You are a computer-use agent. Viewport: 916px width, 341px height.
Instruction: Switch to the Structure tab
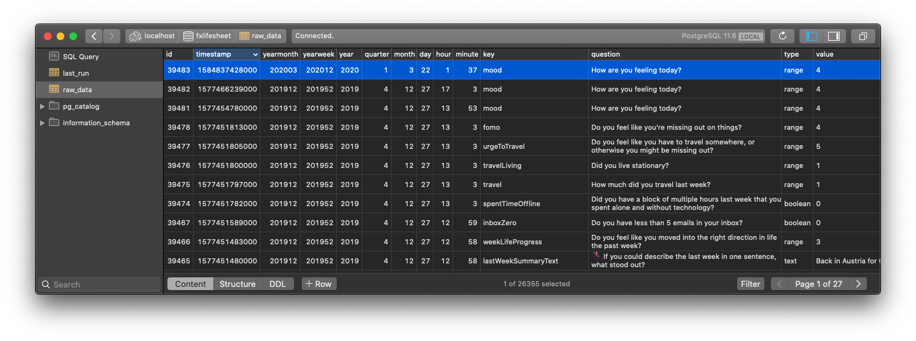pyautogui.click(x=237, y=284)
